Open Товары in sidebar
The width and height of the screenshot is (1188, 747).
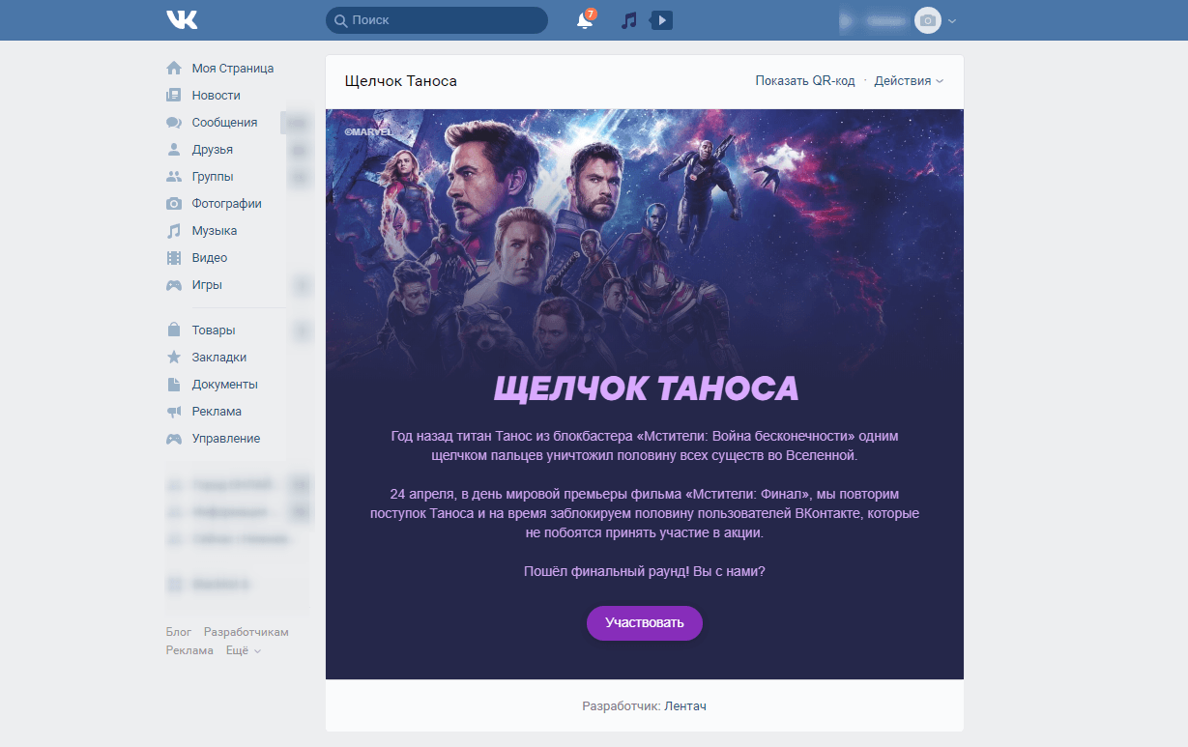[214, 330]
